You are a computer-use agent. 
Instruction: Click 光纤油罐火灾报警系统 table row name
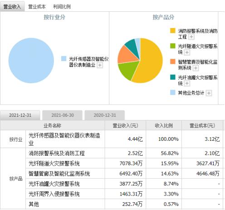54,184
